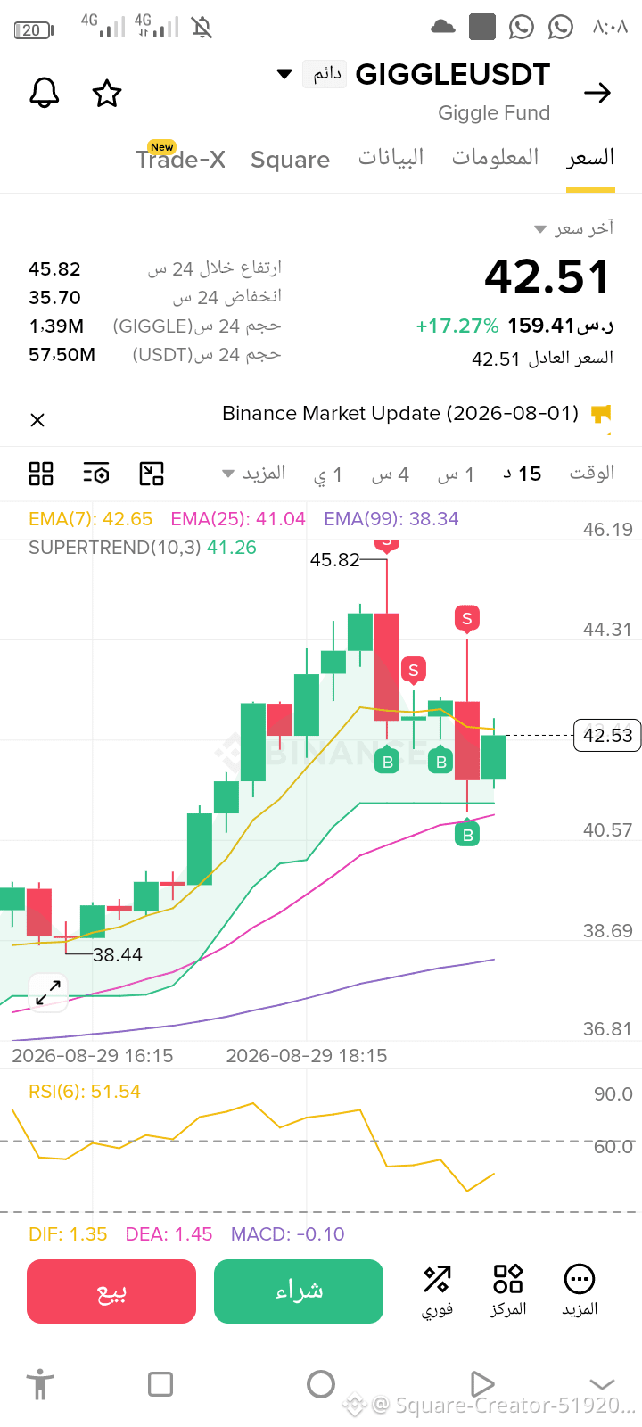Tap the large last price 42.51

(547, 276)
